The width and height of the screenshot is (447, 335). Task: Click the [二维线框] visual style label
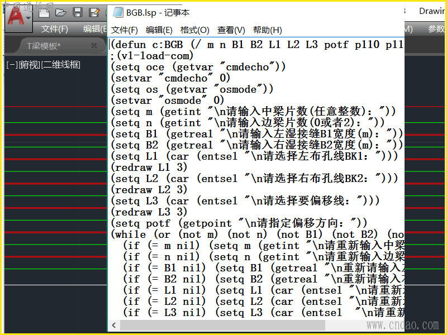61,65
